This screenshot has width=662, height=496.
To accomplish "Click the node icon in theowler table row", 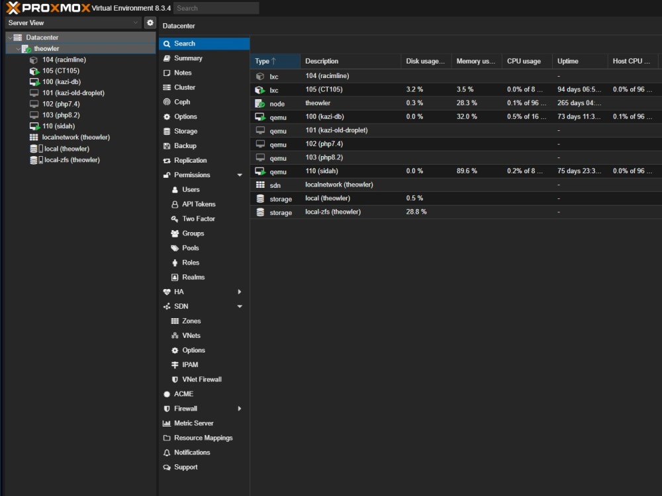I will [x=260, y=103].
